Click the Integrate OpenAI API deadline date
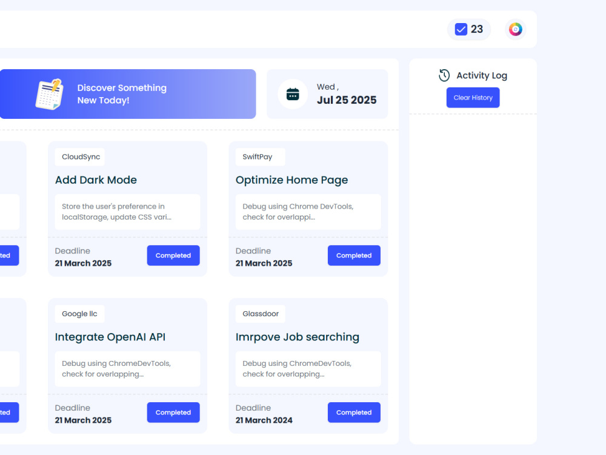Screen dimensions: 606x455 click(83, 420)
